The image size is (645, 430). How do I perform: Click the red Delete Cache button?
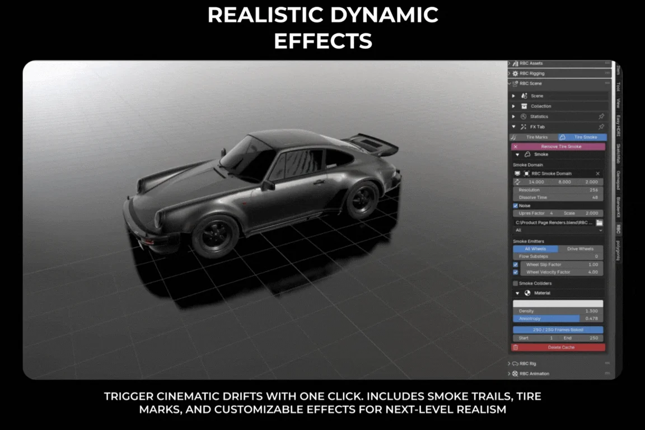pyautogui.click(x=558, y=347)
